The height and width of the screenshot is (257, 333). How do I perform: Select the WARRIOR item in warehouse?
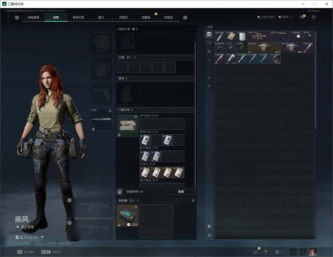pos(220,48)
